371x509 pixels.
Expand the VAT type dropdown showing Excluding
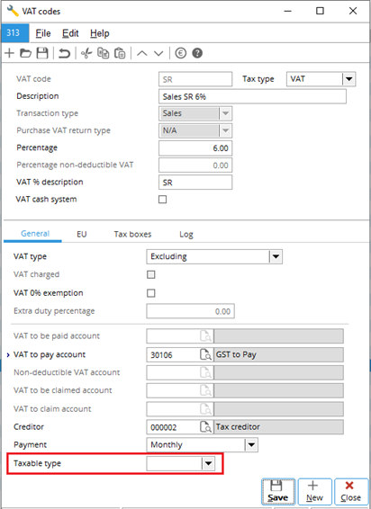276,256
